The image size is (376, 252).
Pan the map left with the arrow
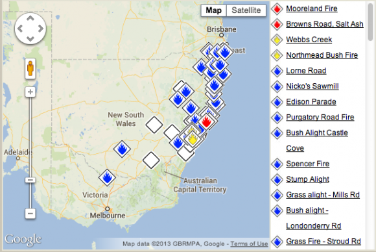[20, 29]
